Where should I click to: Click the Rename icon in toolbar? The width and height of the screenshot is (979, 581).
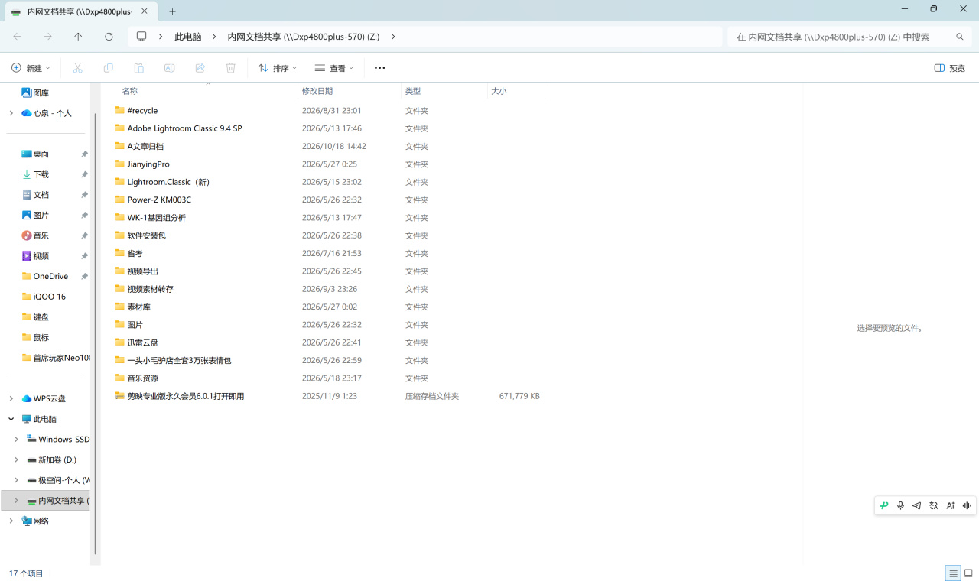[x=169, y=68]
